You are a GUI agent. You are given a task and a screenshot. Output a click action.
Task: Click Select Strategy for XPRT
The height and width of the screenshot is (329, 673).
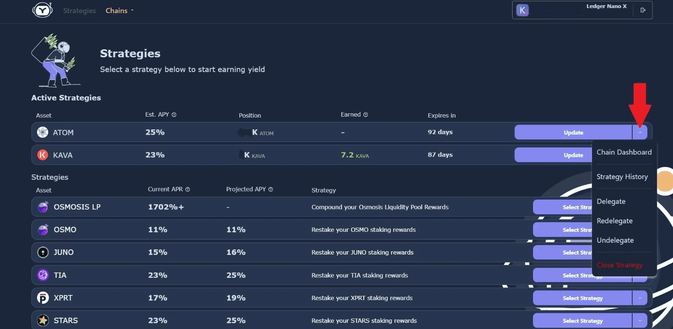582,298
